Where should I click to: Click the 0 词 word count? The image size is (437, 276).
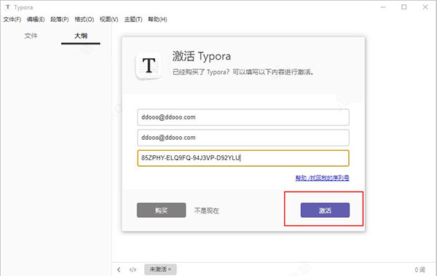tap(420, 269)
